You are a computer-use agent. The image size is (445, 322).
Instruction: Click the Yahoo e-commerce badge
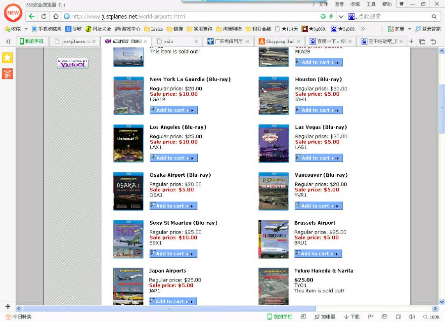[x=73, y=64]
